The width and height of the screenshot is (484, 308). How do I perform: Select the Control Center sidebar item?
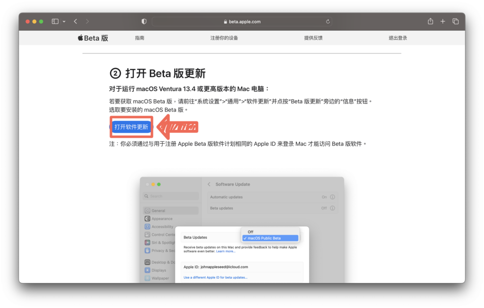click(x=160, y=235)
